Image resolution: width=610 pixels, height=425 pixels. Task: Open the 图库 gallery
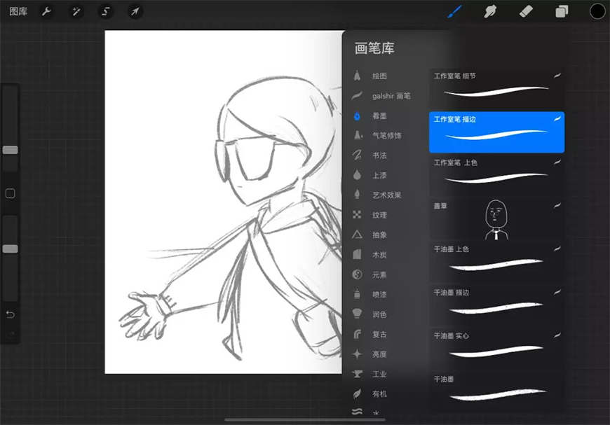pos(18,11)
